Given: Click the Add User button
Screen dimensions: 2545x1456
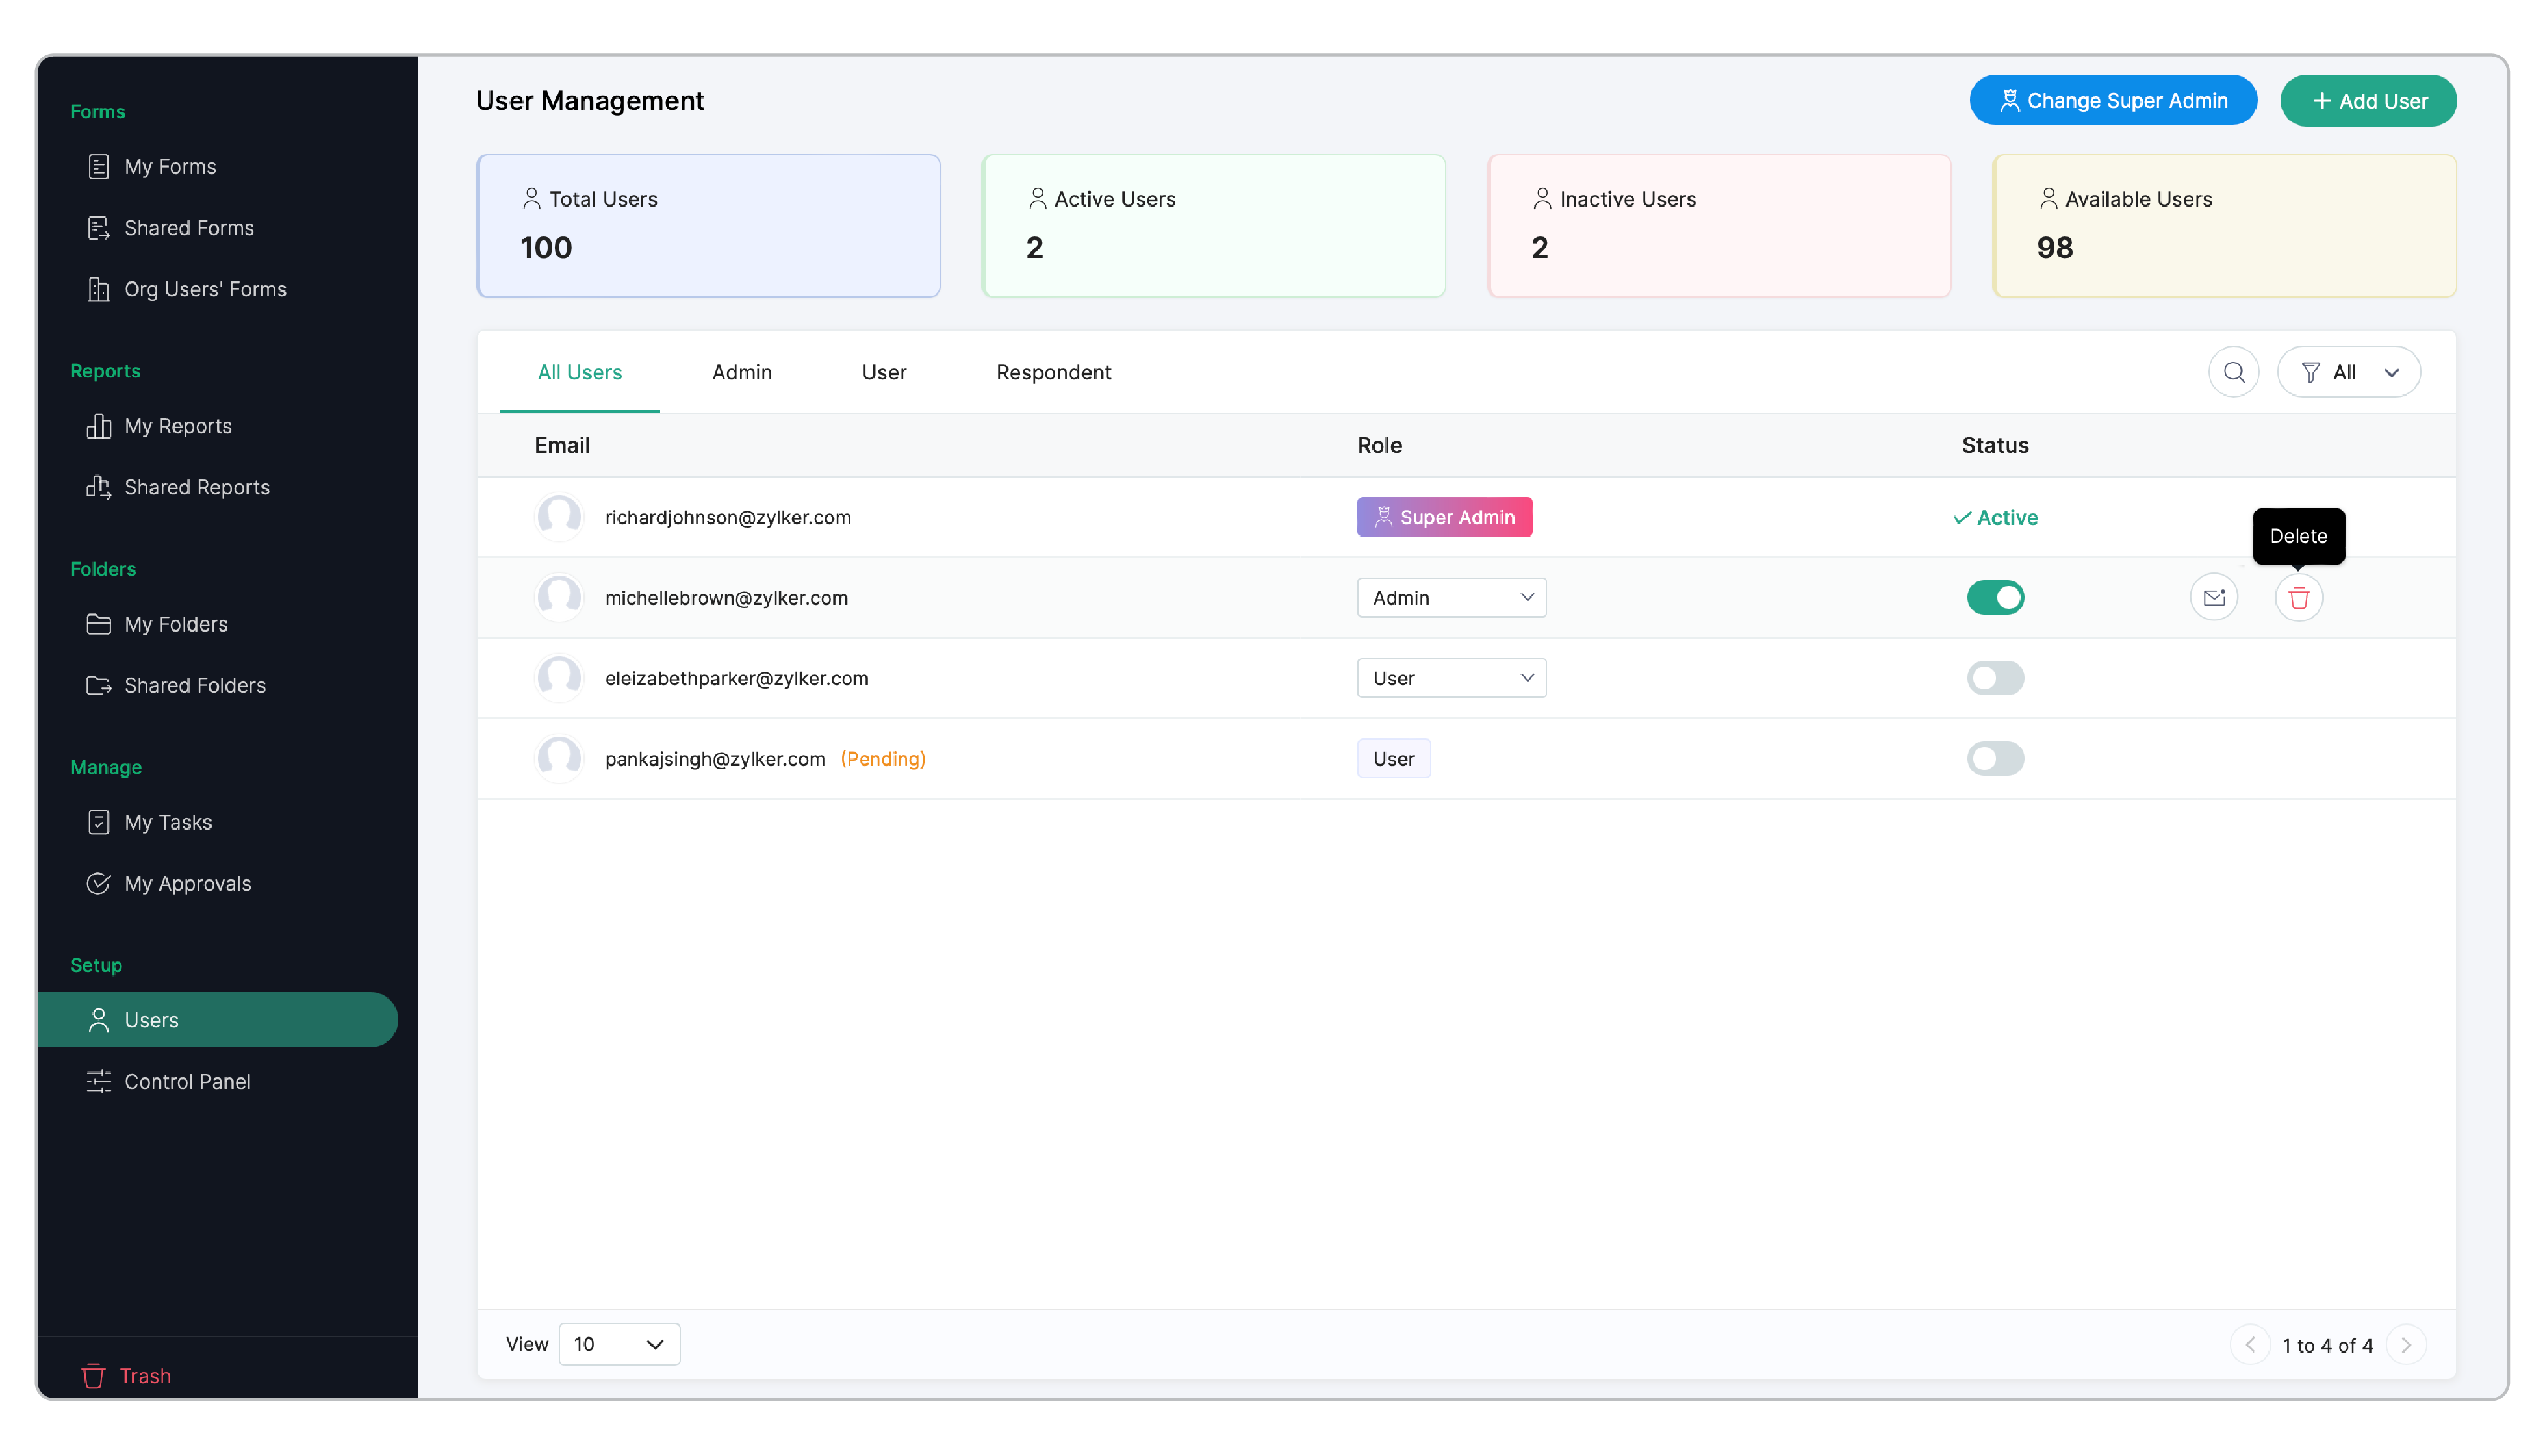Looking at the screenshot, I should point(2367,101).
